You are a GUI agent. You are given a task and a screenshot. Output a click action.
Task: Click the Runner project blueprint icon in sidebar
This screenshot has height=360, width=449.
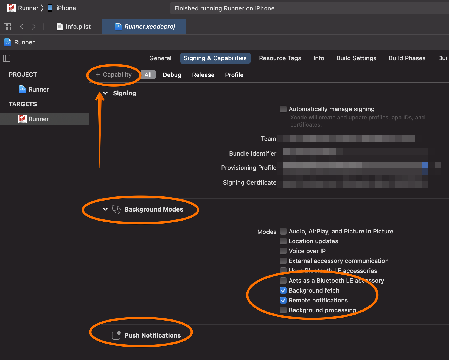click(x=23, y=89)
